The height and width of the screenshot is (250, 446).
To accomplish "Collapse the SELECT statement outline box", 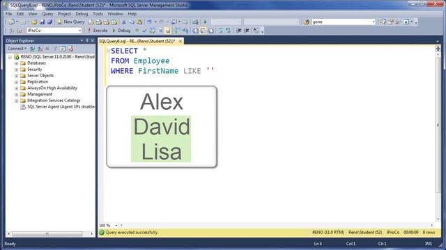I will 109,51.
